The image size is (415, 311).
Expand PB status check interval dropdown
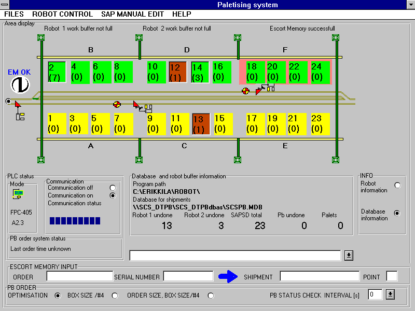click(391, 294)
